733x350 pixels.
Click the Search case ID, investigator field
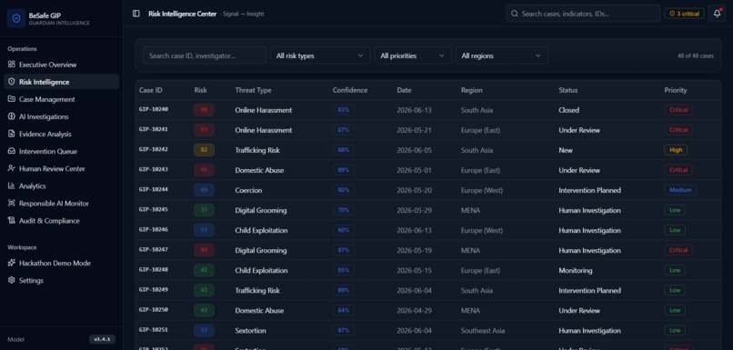[205, 55]
